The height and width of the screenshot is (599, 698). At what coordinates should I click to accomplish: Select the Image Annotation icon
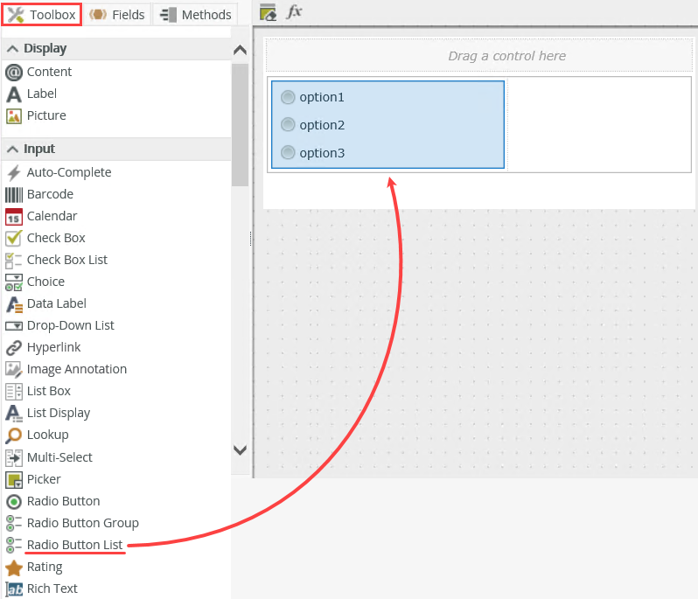click(x=14, y=369)
